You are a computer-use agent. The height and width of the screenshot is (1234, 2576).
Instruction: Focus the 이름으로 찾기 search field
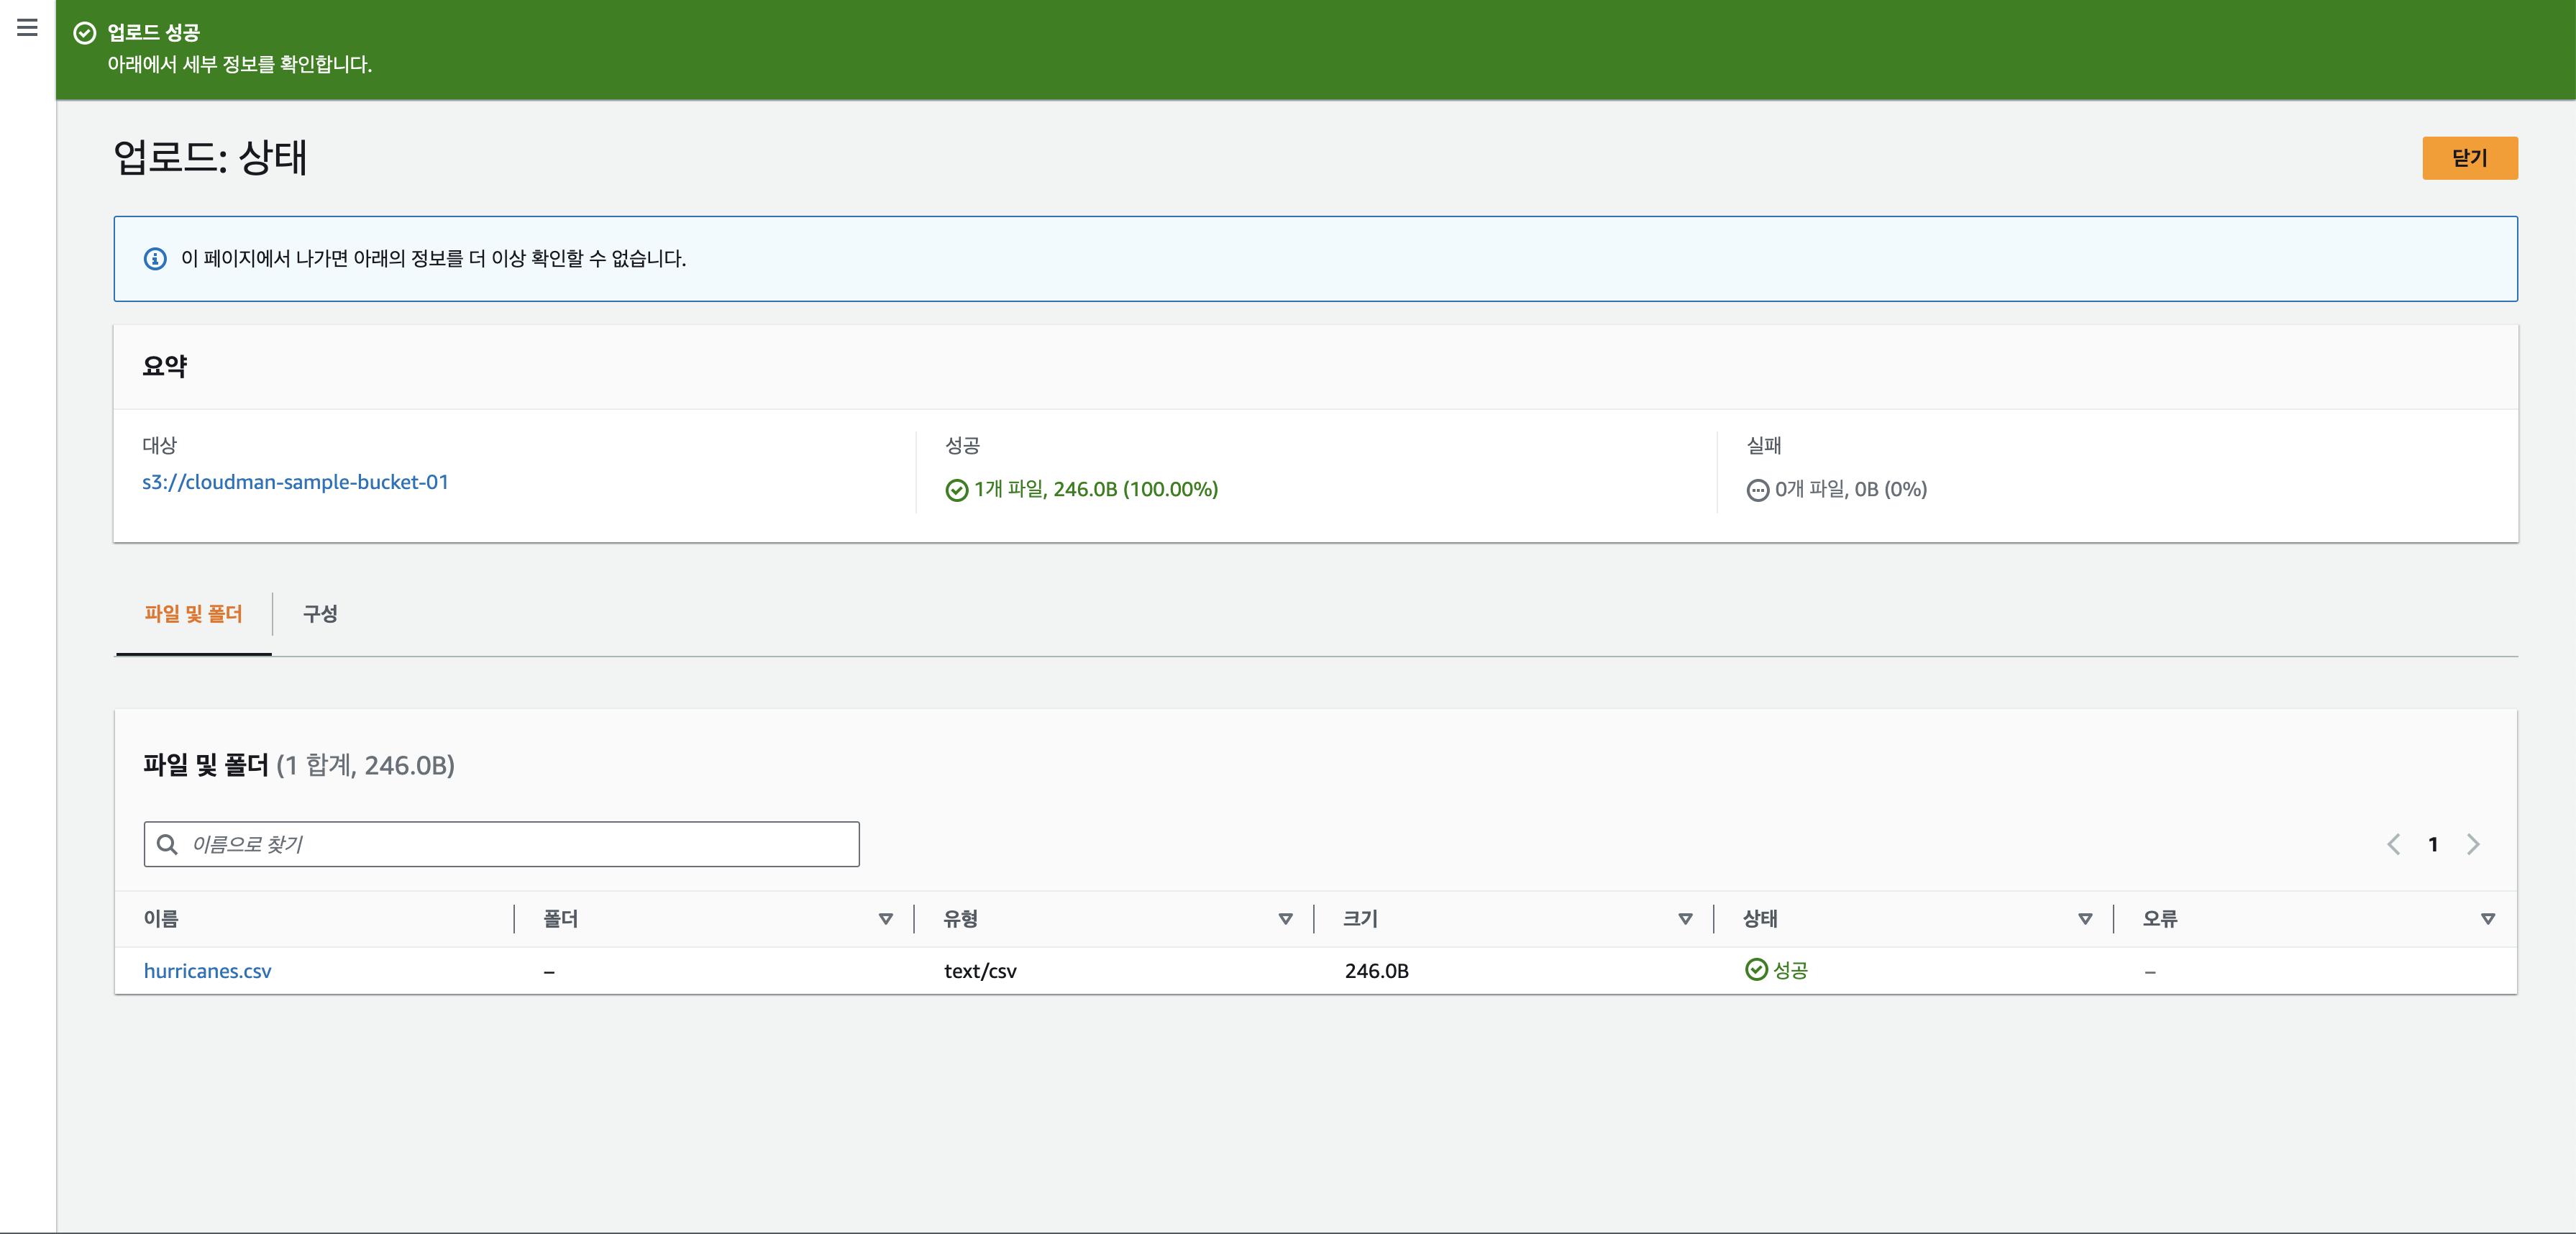[x=520, y=845]
